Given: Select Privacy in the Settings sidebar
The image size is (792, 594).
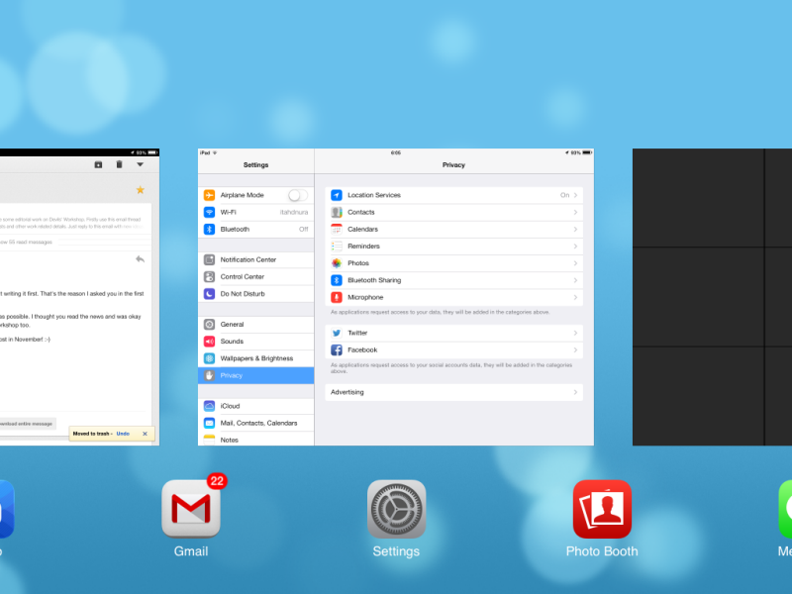Looking at the screenshot, I should [x=256, y=375].
